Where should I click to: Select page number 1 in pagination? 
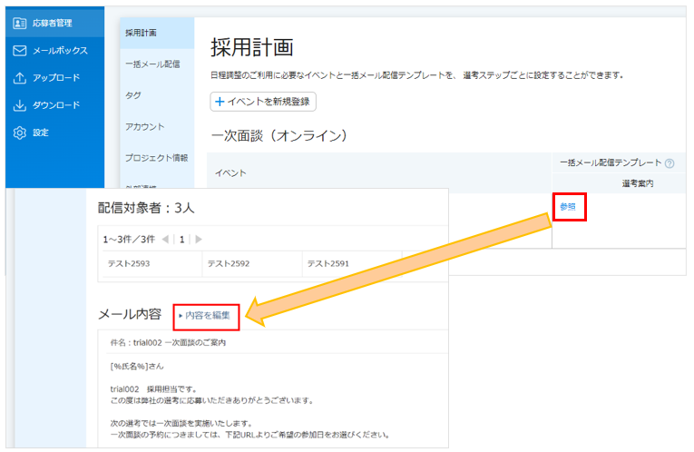click(182, 239)
